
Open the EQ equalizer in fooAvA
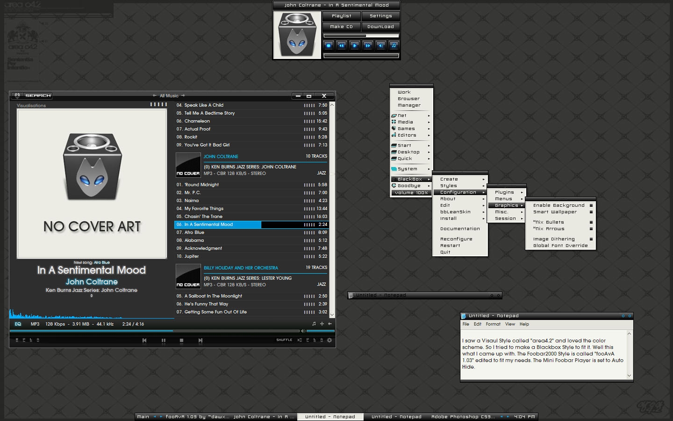(18, 324)
